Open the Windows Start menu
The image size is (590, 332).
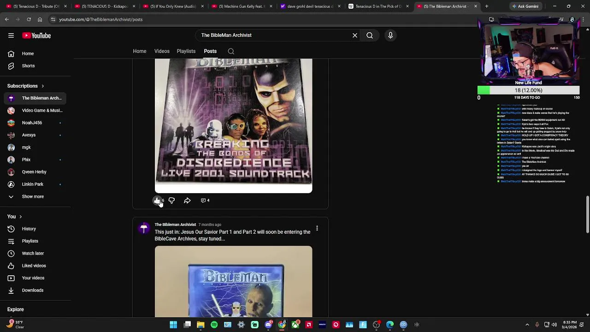click(173, 325)
